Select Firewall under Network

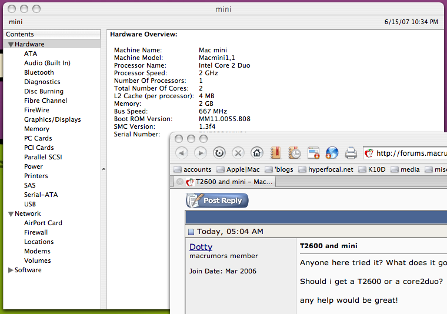(x=36, y=232)
